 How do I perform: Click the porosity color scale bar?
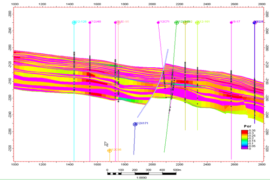click(244, 139)
